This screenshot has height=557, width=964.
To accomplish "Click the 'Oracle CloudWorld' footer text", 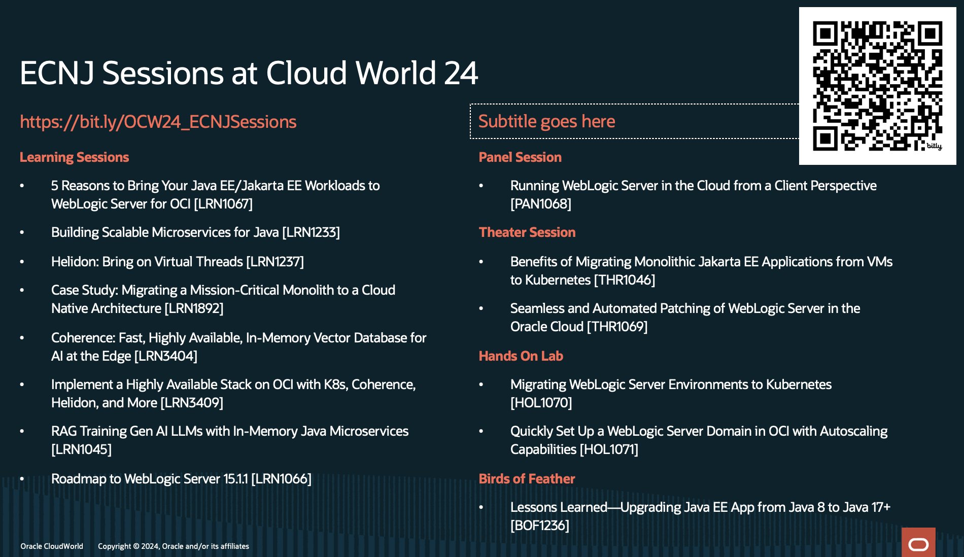I will coord(52,546).
